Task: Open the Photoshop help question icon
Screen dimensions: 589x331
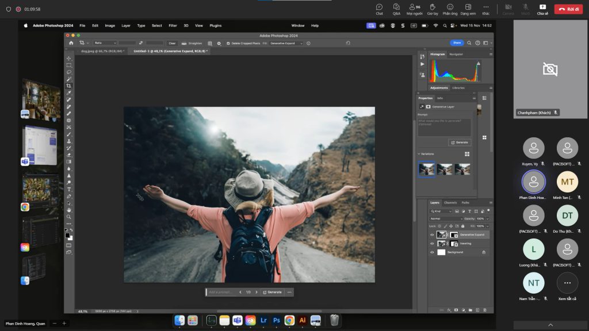Action: [x=477, y=43]
